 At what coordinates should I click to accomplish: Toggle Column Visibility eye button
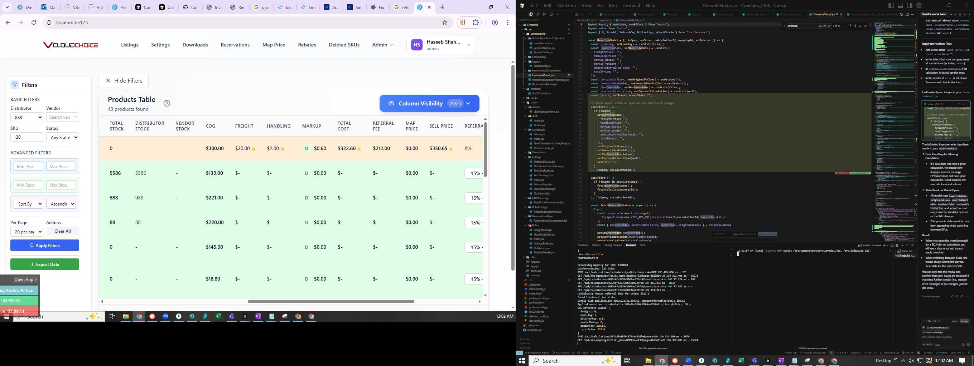point(430,103)
